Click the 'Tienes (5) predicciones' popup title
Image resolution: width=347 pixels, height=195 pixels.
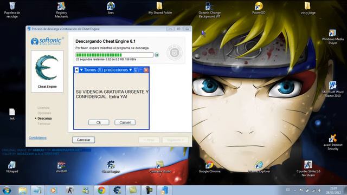click(x=106, y=70)
